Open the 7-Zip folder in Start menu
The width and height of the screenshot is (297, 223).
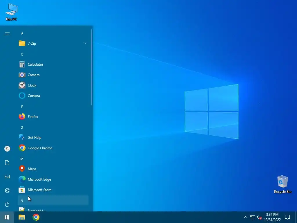(x=53, y=44)
